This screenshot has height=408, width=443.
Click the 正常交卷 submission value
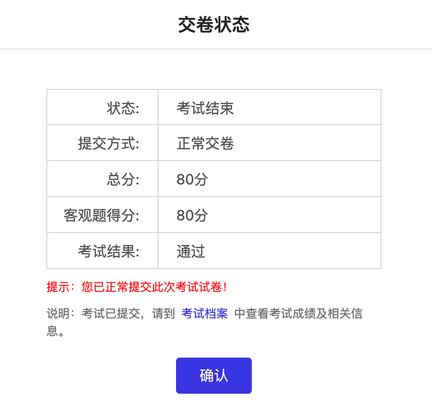click(x=205, y=142)
